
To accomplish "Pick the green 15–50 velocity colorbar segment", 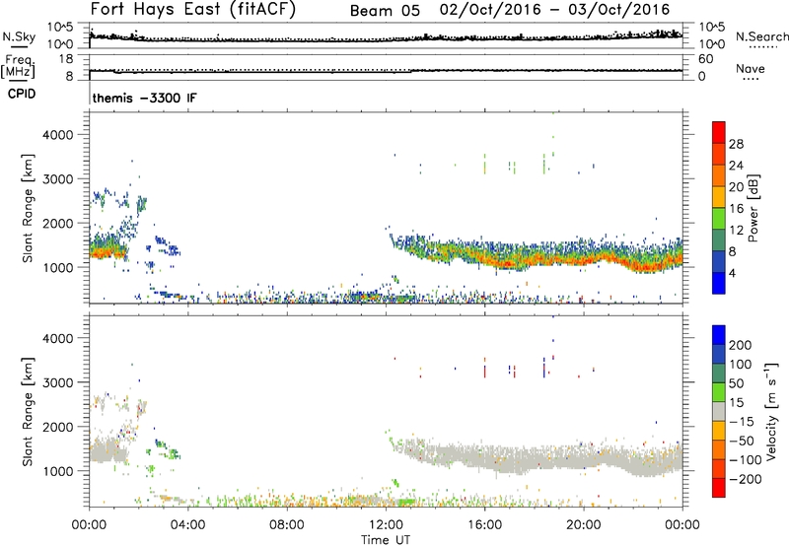I will (x=719, y=392).
